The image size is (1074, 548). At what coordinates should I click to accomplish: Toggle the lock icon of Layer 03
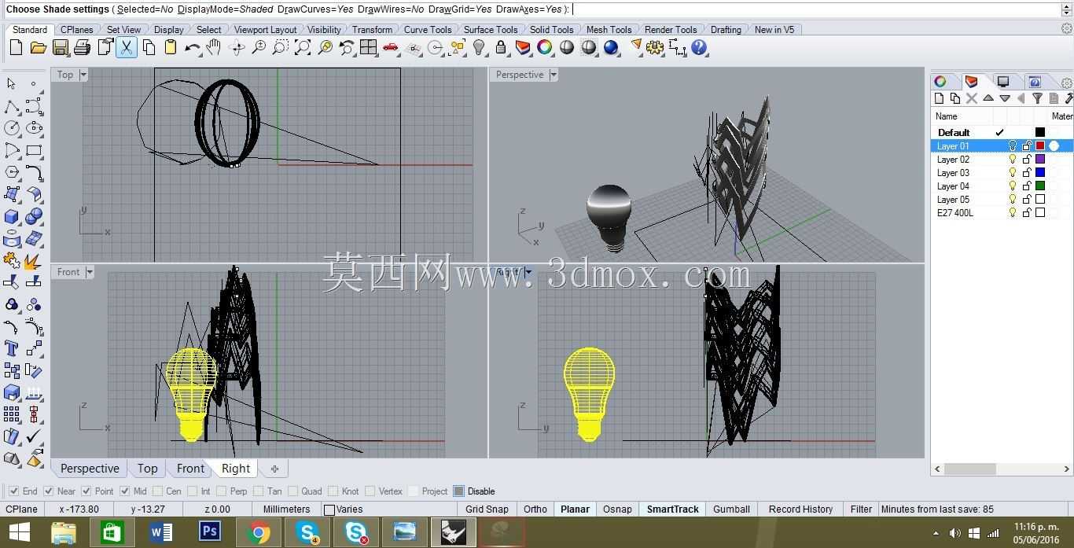click(1027, 173)
